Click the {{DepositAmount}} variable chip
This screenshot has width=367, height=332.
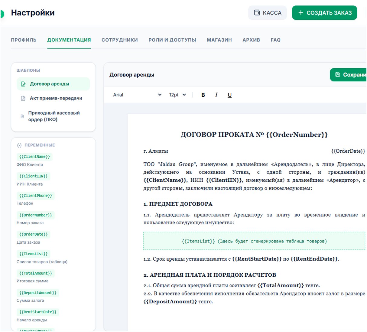click(38, 293)
